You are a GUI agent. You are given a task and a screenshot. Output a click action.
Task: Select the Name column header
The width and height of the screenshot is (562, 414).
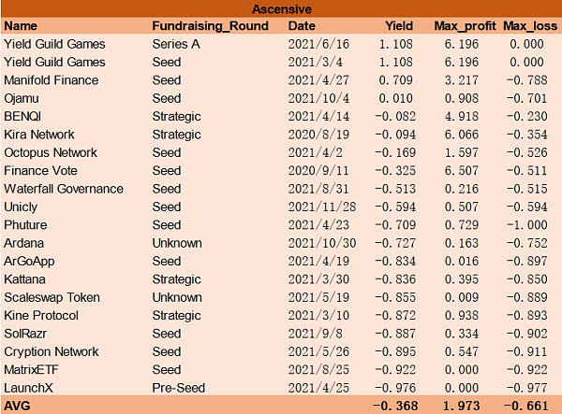[21, 26]
